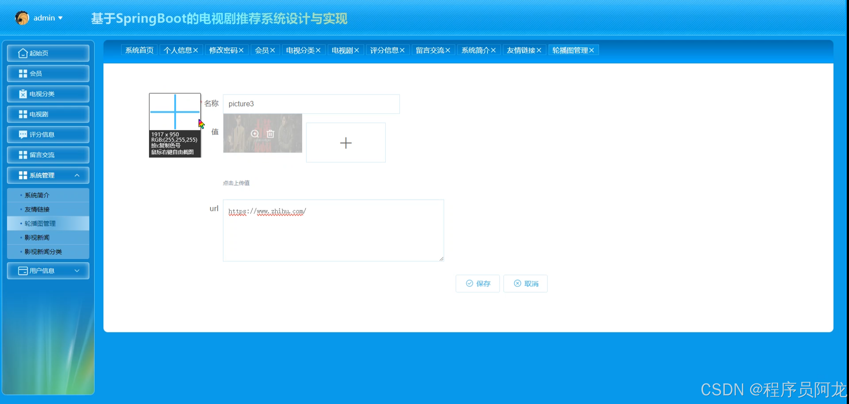
Task: Open 影视新闻 in the sidebar
Action: pyautogui.click(x=37, y=238)
